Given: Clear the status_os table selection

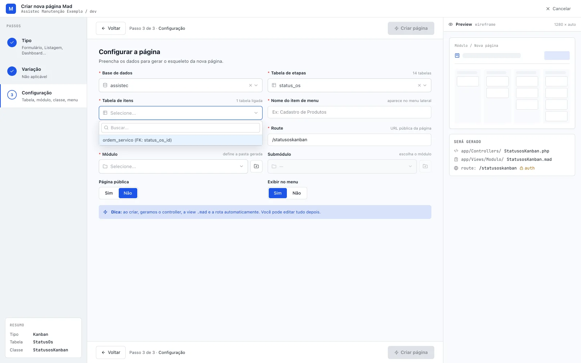Looking at the screenshot, I should (419, 85).
